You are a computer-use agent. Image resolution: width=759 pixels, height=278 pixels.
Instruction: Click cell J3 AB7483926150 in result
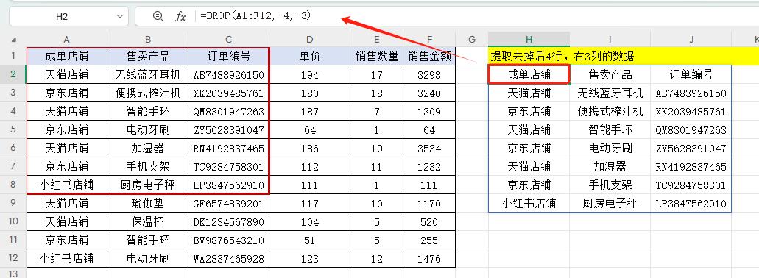[691, 93]
